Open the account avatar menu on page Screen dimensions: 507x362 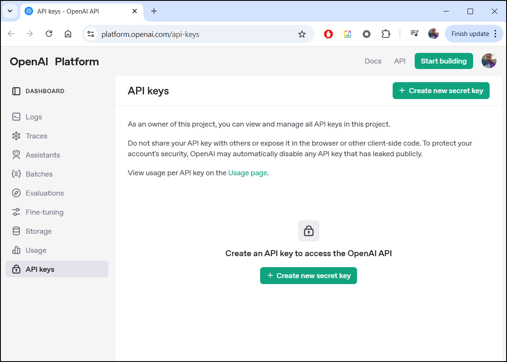(x=489, y=61)
